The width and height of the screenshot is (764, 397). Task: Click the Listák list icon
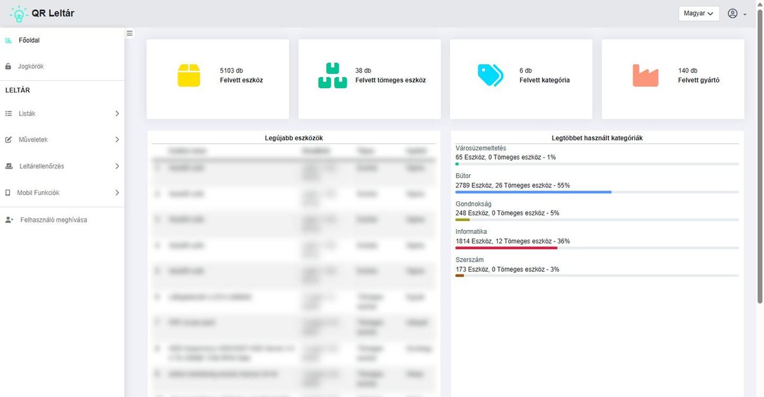(x=8, y=113)
